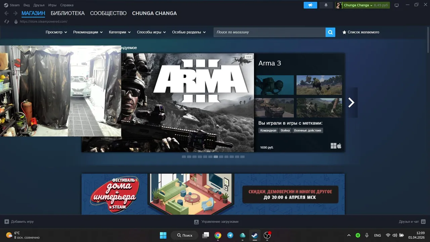Switch to the СООБЩЕСТВО tab
Image resolution: width=430 pixels, height=242 pixels.
[108, 13]
